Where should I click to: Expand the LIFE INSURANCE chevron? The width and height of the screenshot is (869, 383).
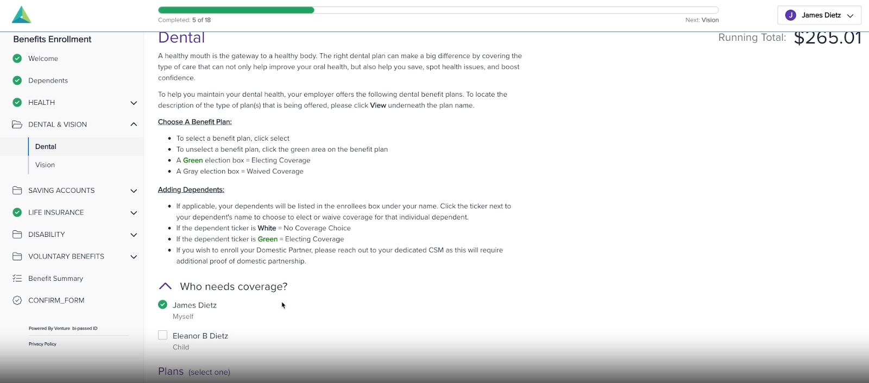pyautogui.click(x=134, y=213)
